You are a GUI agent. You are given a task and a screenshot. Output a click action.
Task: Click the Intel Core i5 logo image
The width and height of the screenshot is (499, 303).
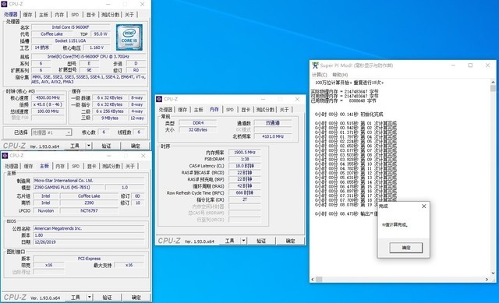(x=129, y=37)
